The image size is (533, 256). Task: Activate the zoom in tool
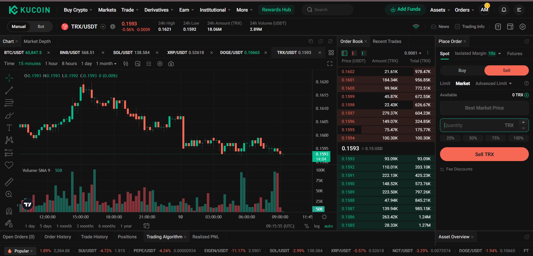pyautogui.click(x=9, y=194)
